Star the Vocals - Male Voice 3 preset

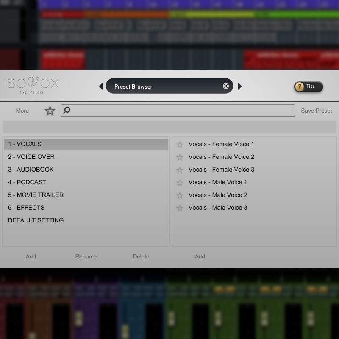(180, 208)
